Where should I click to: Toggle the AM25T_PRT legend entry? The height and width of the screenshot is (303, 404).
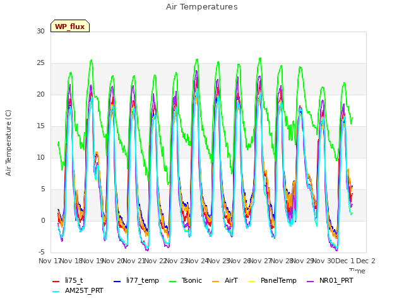(x=78, y=291)
